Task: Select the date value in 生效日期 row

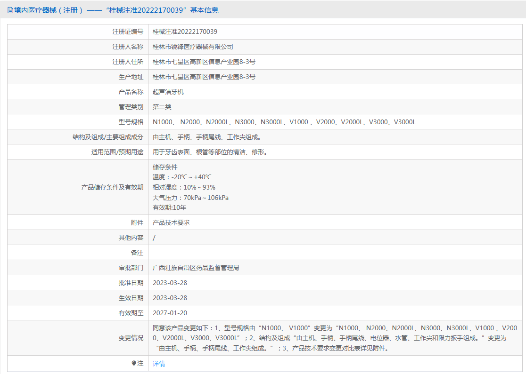Action: [170, 298]
